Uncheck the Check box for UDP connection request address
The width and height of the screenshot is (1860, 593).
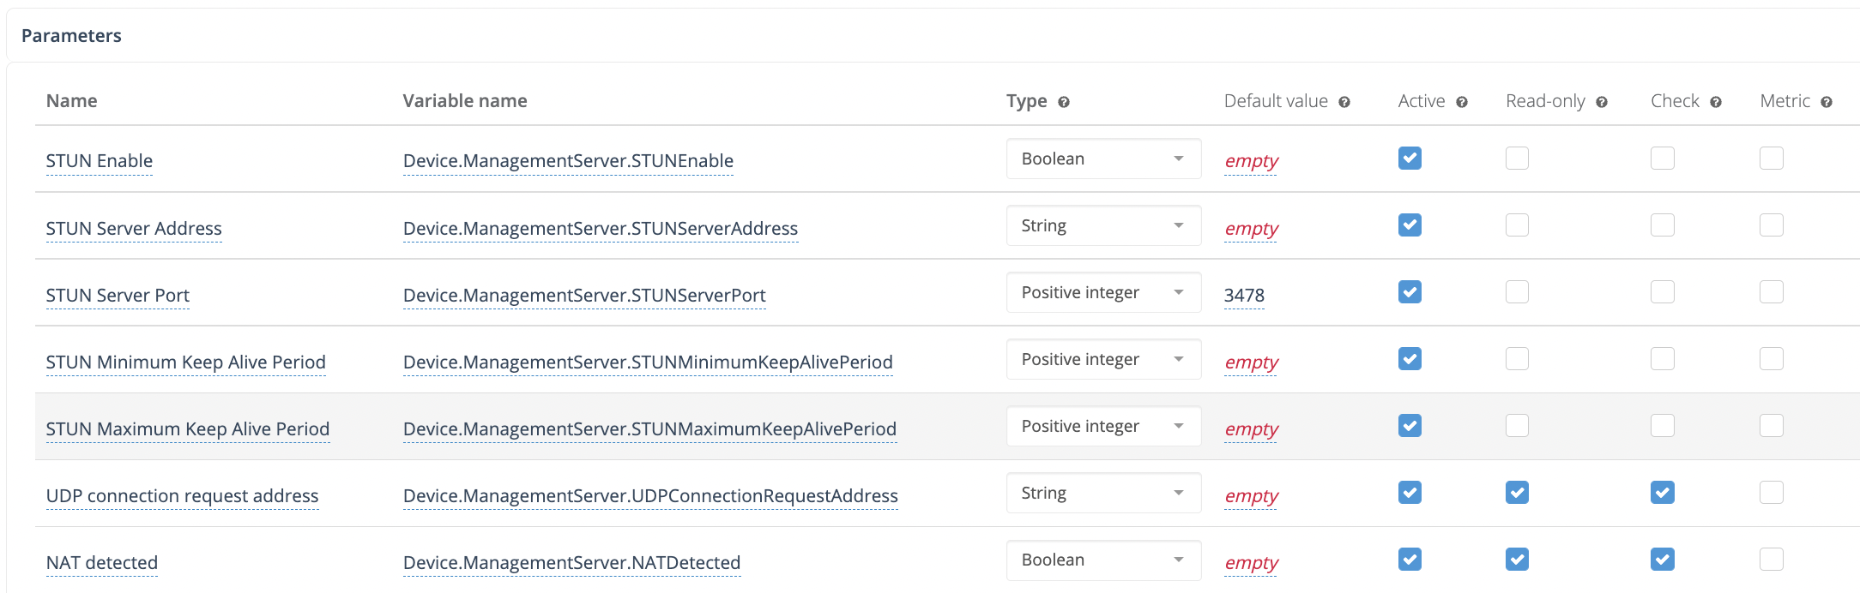coord(1662,493)
